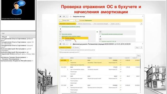Close the Движения документа window

[143, 44]
